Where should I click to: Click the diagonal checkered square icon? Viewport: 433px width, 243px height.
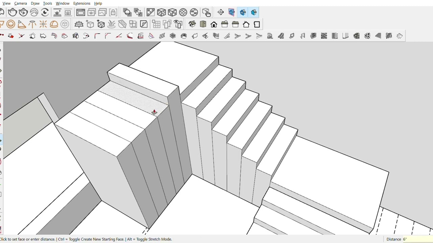(x=151, y=12)
